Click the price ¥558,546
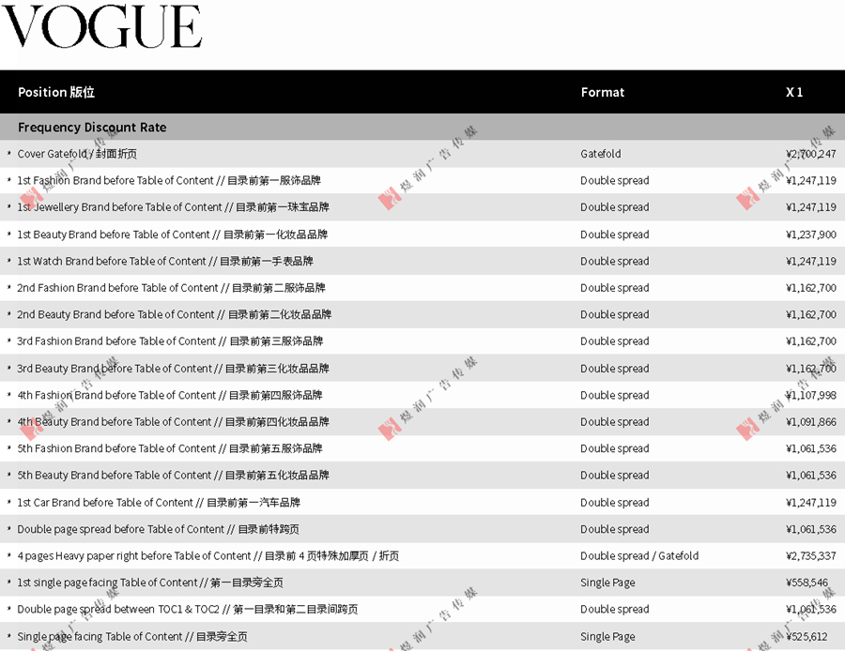This screenshot has height=651, width=845. pos(807,583)
